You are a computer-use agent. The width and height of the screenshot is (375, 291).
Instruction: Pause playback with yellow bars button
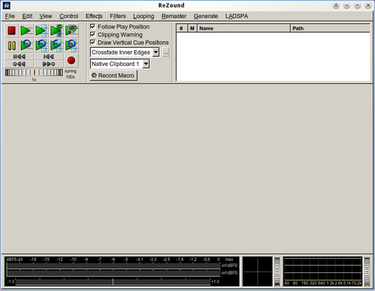(x=11, y=46)
